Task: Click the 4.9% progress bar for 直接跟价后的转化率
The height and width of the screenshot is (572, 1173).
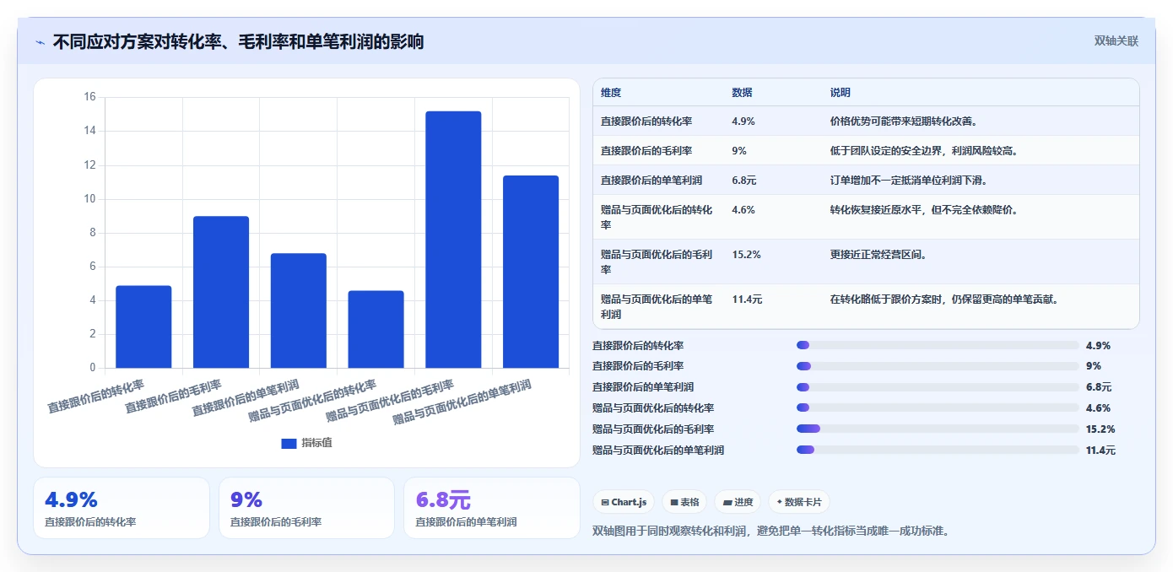Action: point(938,345)
